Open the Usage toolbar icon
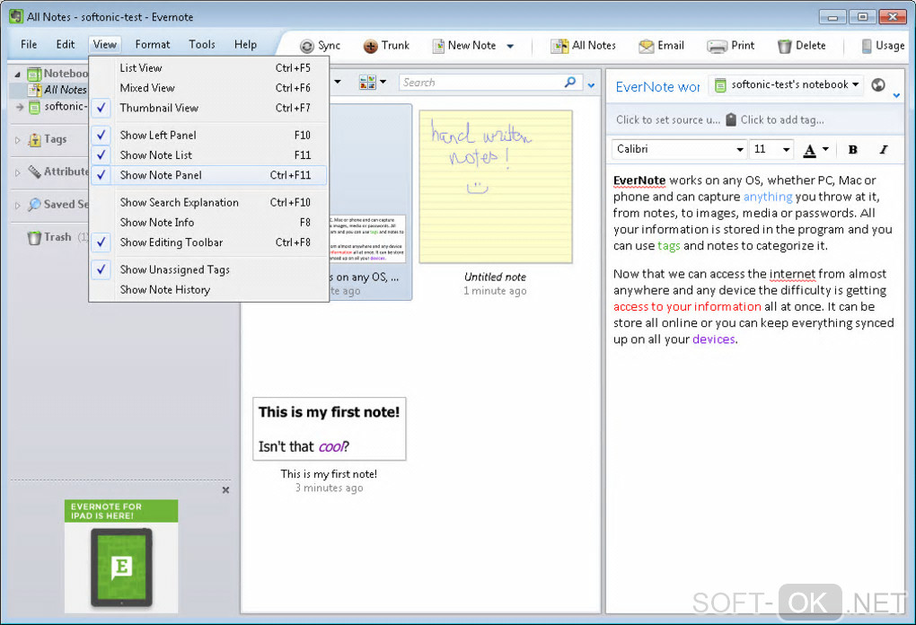Viewport: 916px width, 625px height. (867, 46)
